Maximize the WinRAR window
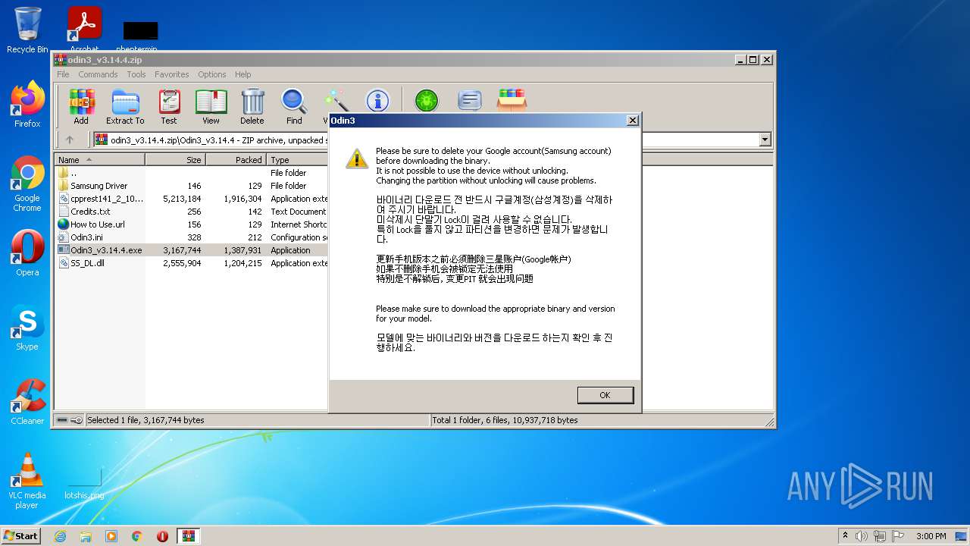The height and width of the screenshot is (546, 970). pos(753,59)
